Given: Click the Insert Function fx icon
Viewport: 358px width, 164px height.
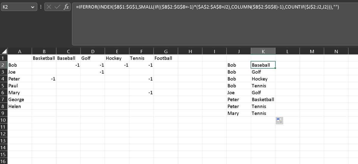Looking at the screenshot, I should (x=66, y=7).
